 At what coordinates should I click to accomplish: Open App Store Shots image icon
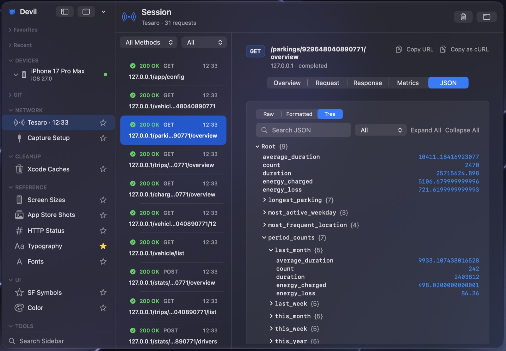click(19, 215)
